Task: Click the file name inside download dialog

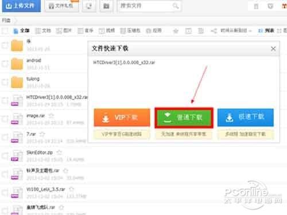Action: click(124, 62)
